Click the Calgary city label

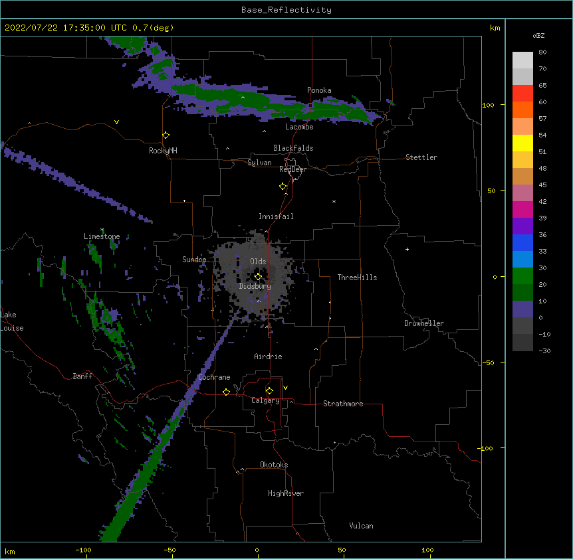pyautogui.click(x=265, y=400)
